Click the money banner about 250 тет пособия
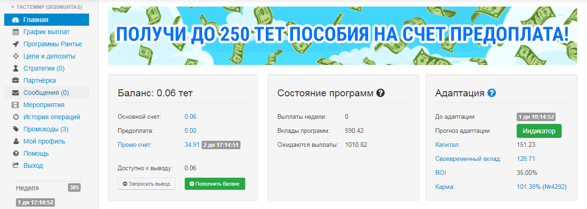Image resolution: width=587 pixels, height=209 pixels. tap(343, 36)
